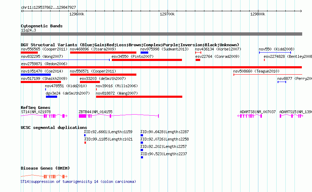Click the %ID:90.6428|Length:2287 duplication label
Screen dimensions: 312x192
[164, 132]
